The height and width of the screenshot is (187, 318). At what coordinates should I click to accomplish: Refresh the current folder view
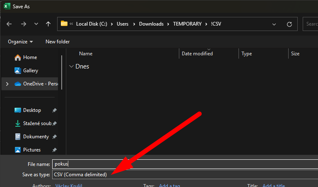289,24
